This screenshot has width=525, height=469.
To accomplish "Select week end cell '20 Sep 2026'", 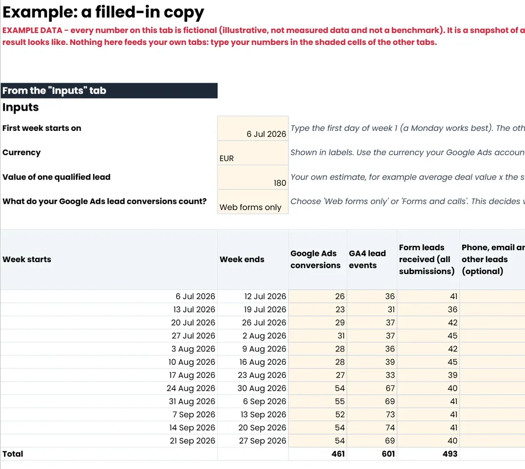I will coord(253,428).
